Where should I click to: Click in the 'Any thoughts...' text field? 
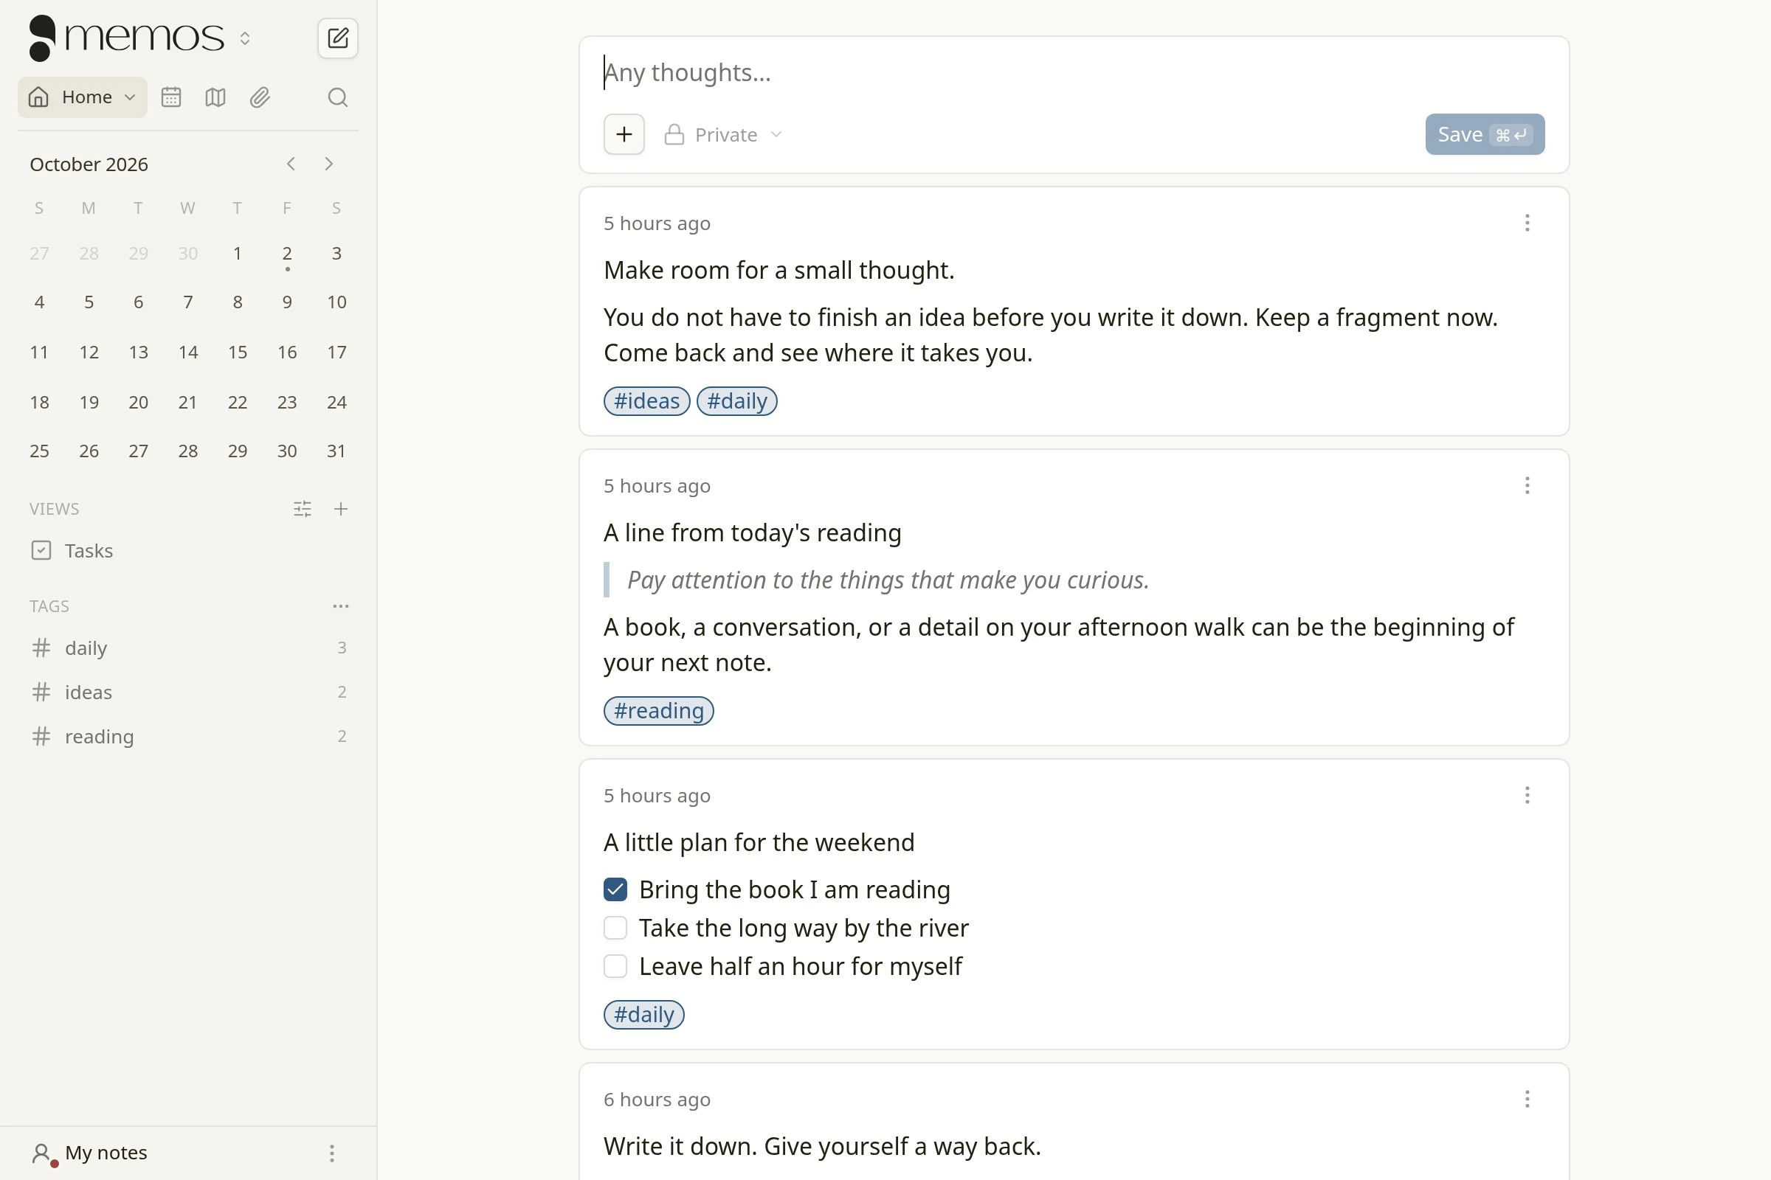point(1074,72)
